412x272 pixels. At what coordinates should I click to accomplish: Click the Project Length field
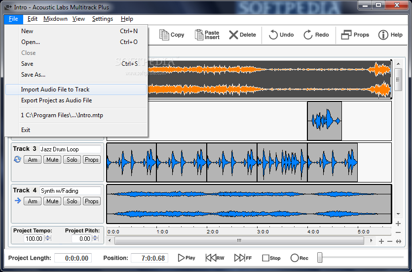73,258
